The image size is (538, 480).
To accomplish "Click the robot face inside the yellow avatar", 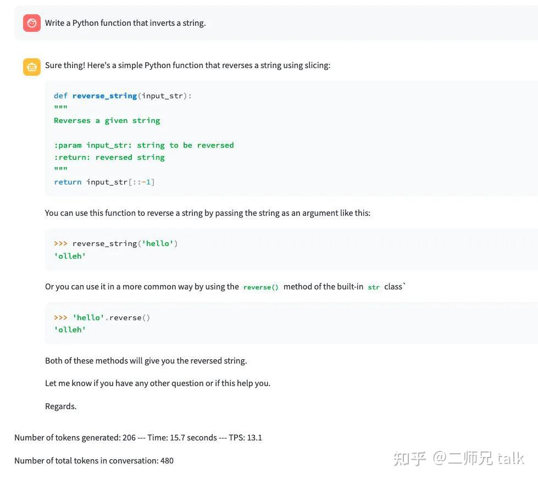I will pyautogui.click(x=31, y=66).
